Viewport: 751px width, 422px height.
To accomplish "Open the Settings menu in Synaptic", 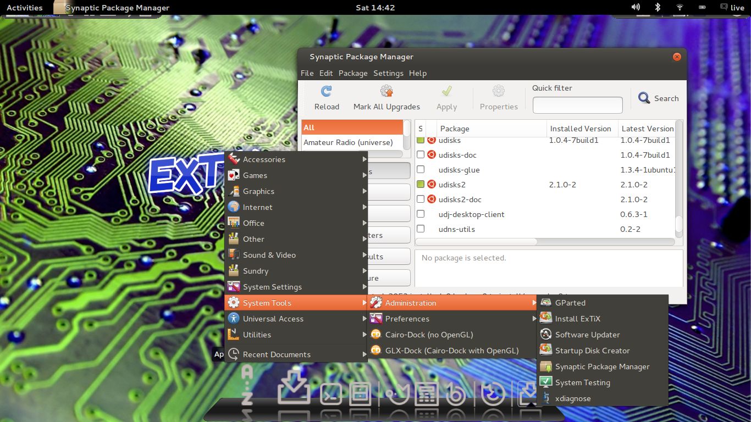I will coord(388,73).
